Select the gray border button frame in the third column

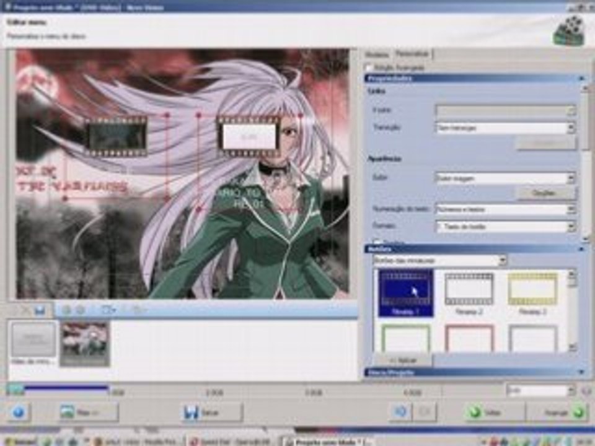(532, 338)
